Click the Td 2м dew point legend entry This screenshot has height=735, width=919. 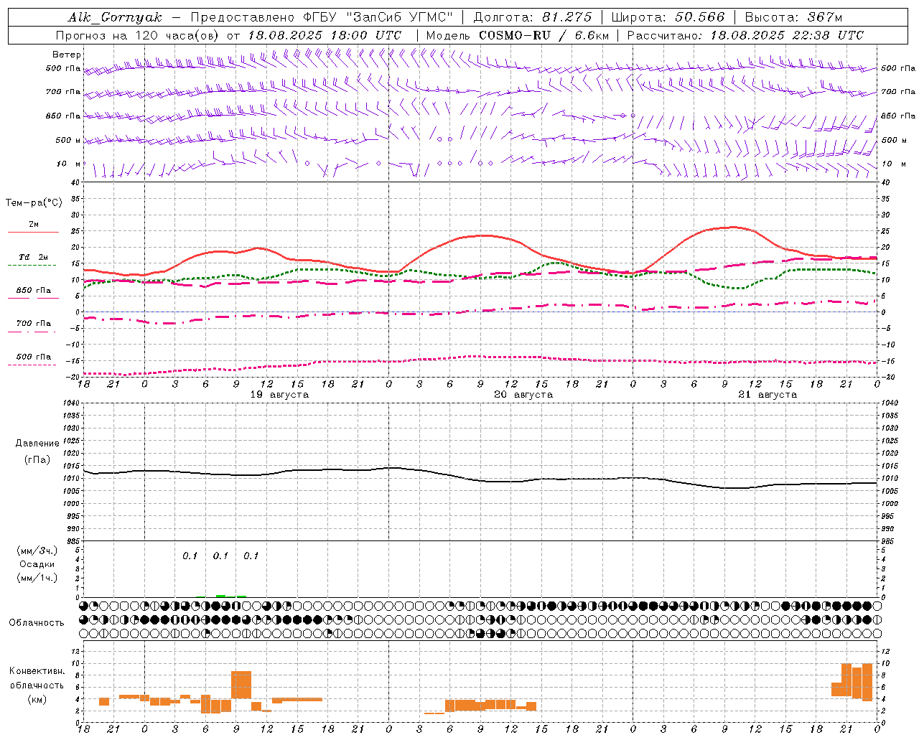point(34,257)
